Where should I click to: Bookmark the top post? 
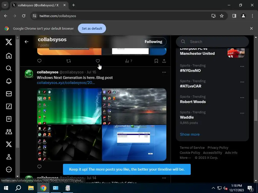(x=156, y=61)
